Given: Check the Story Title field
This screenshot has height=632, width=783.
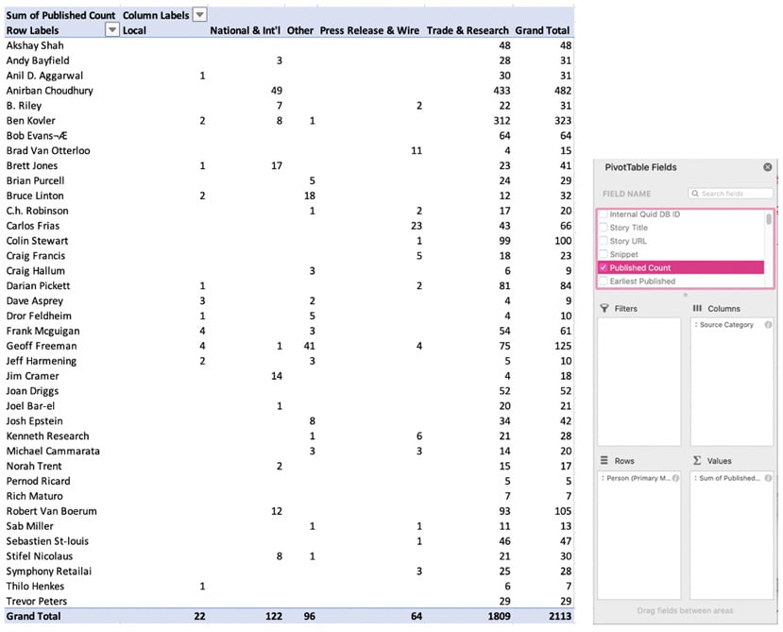Looking at the screenshot, I should pos(604,228).
